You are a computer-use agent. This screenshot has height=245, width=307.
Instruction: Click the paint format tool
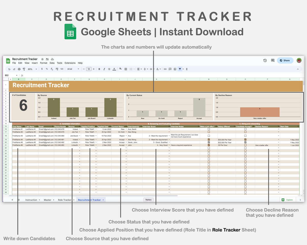click(x=24, y=69)
